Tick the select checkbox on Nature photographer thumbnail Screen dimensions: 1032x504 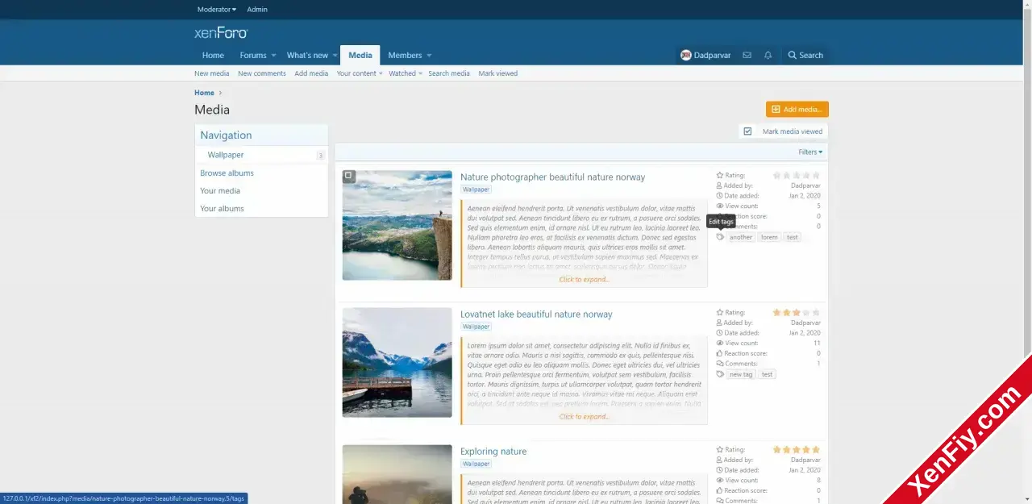[x=348, y=176]
